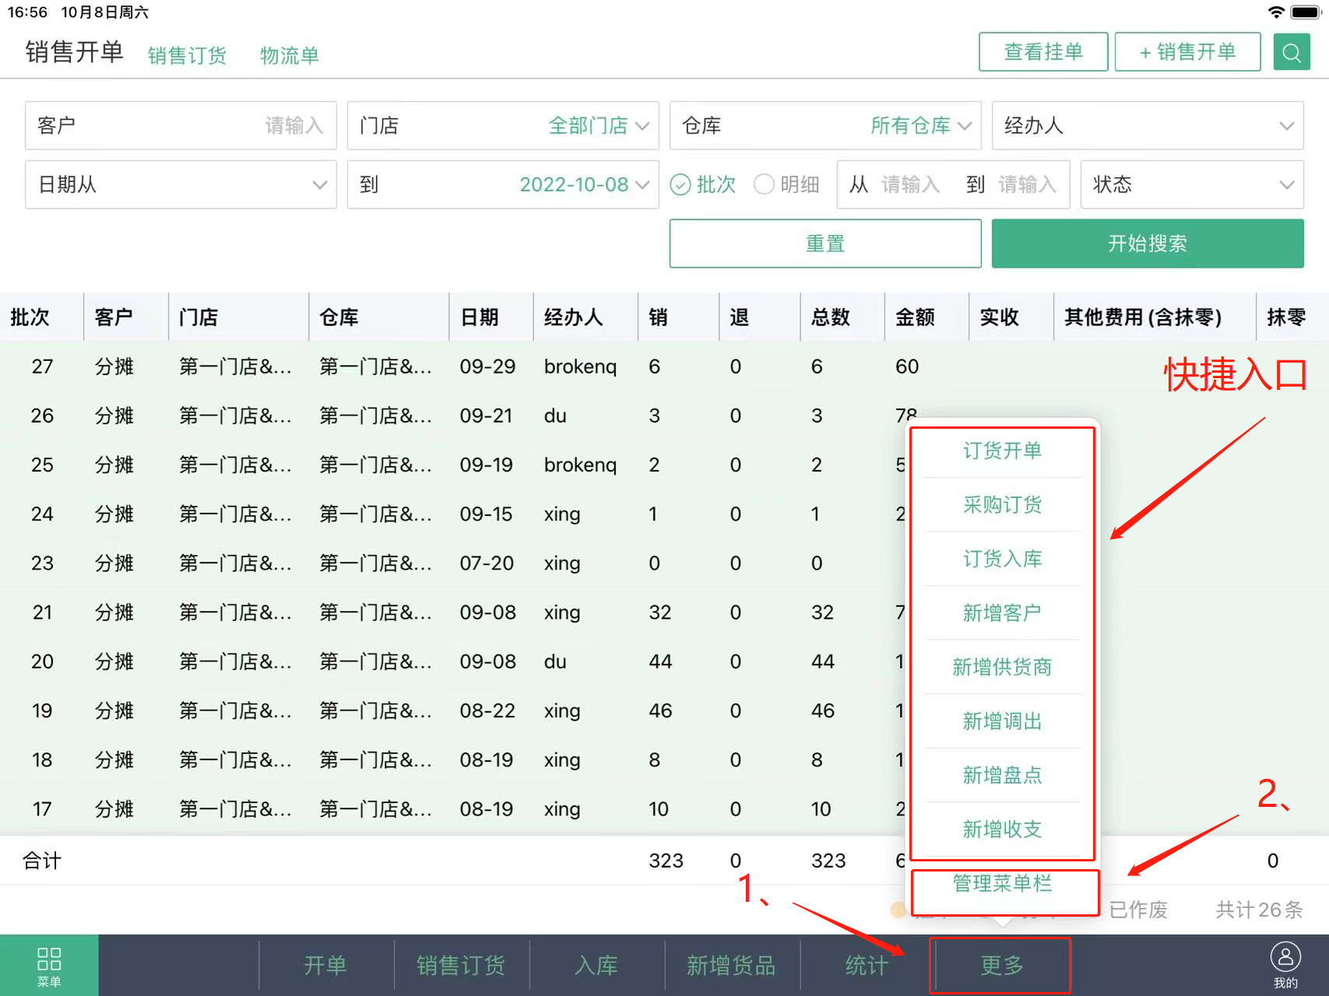Choose 订货开单 from the popup menu

click(1003, 451)
